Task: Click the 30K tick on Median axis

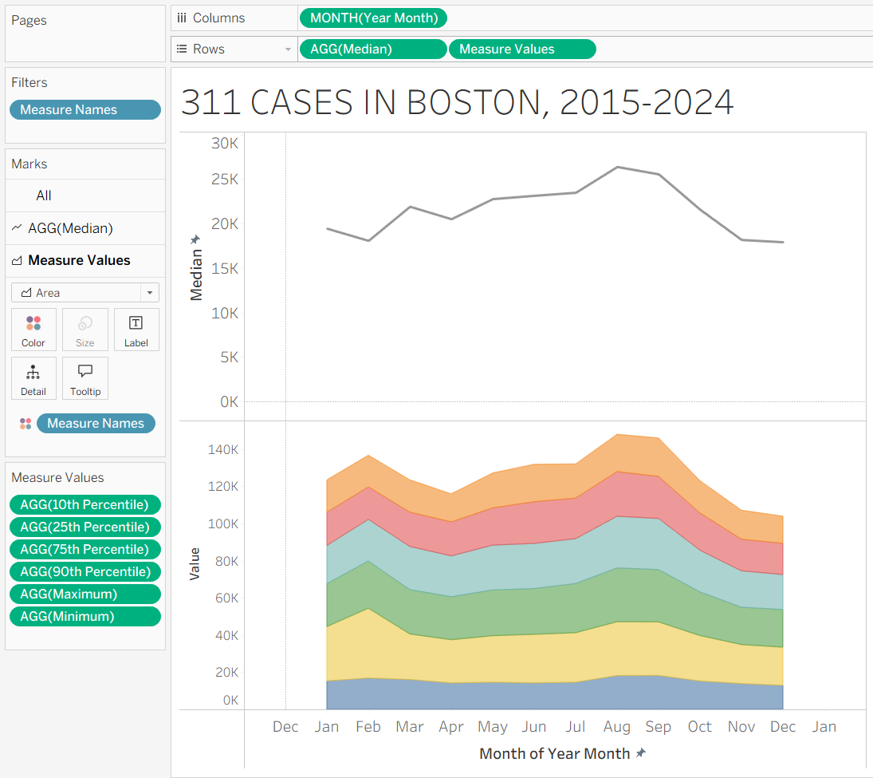Action: (224, 144)
